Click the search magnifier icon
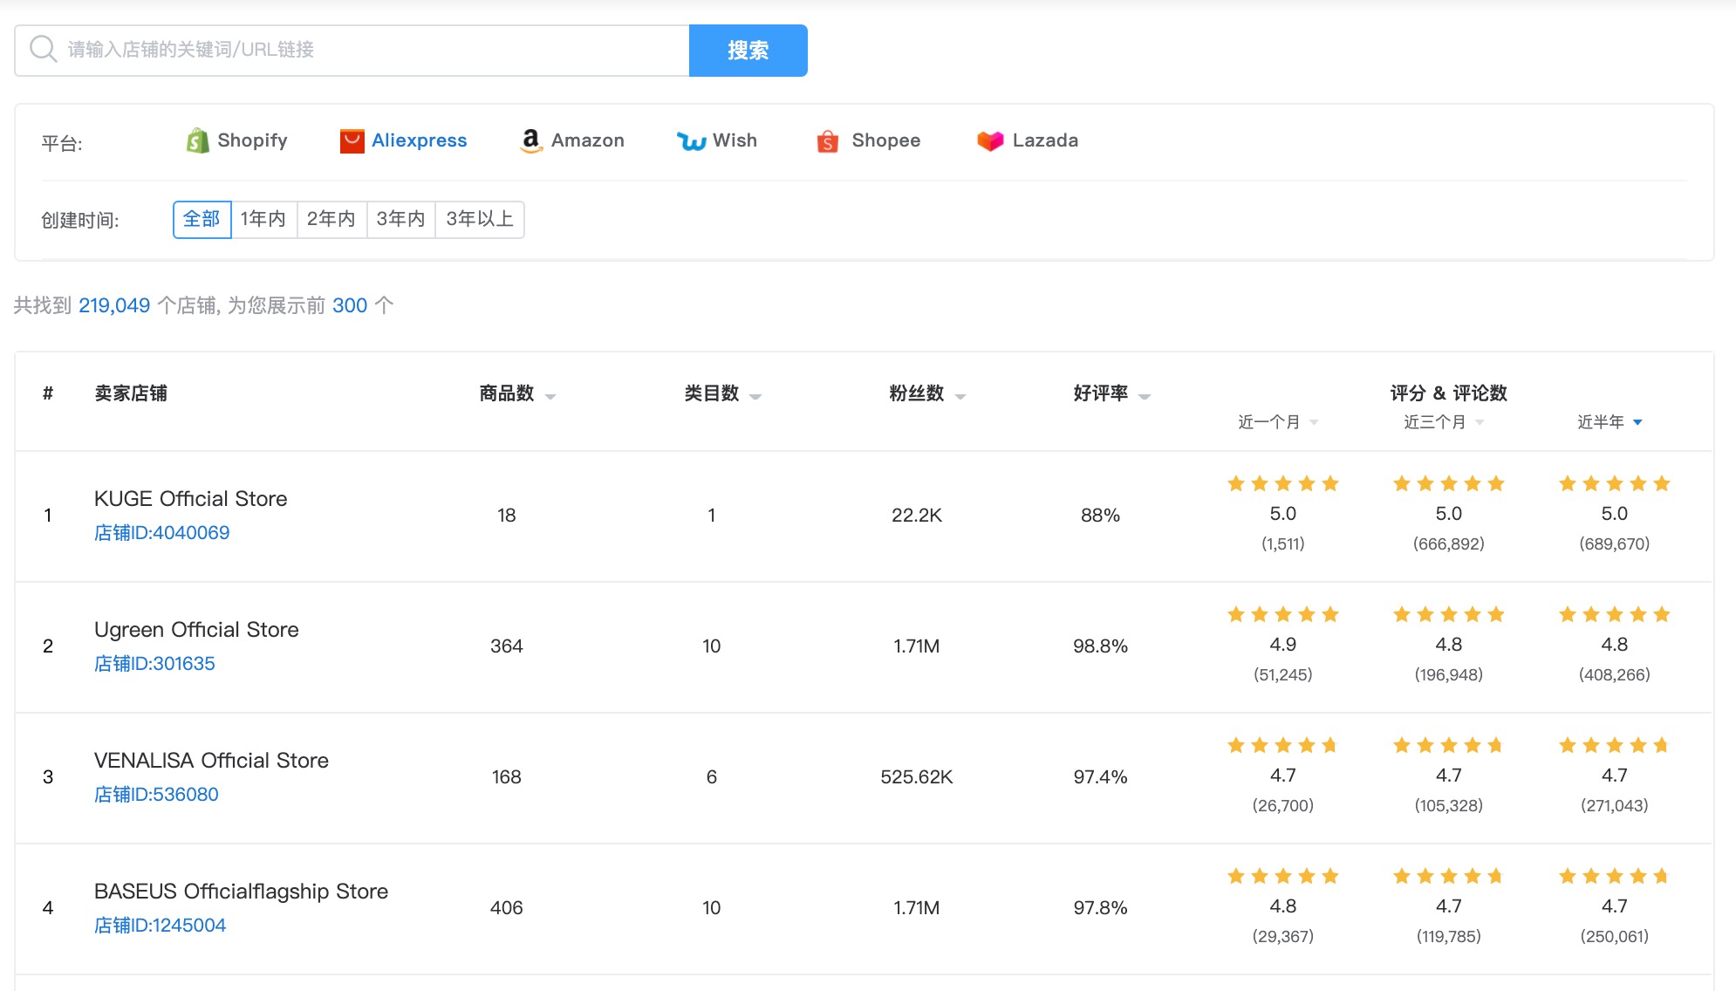Image resolution: width=1736 pixels, height=991 pixels. click(x=43, y=49)
